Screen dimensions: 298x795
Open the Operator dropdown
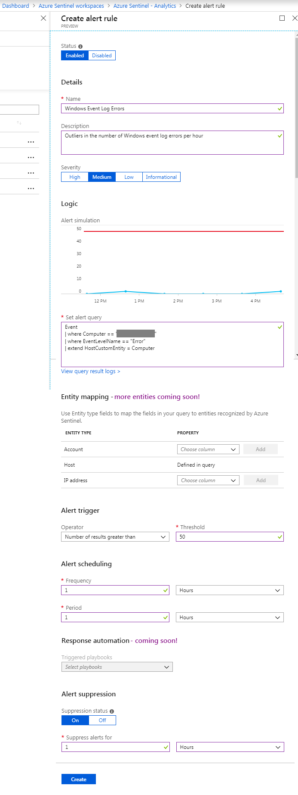(115, 537)
